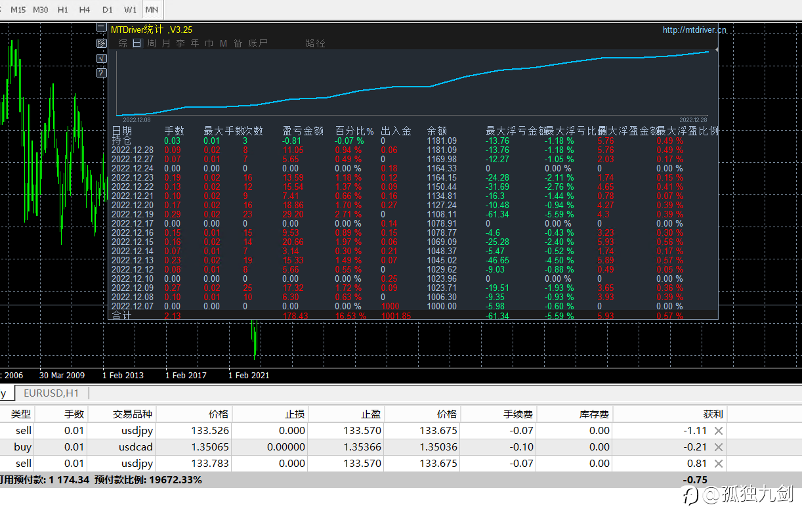This screenshot has width=802, height=526.
Task: Click the 2022.12.28 end date on equity curve
Action: (693, 120)
